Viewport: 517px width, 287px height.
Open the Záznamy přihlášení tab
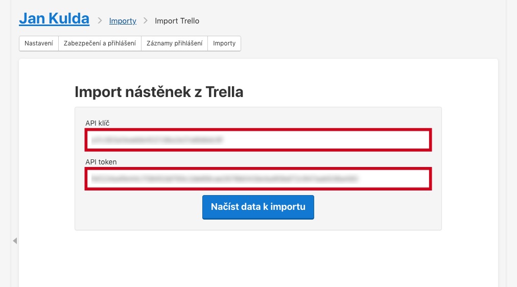(174, 43)
